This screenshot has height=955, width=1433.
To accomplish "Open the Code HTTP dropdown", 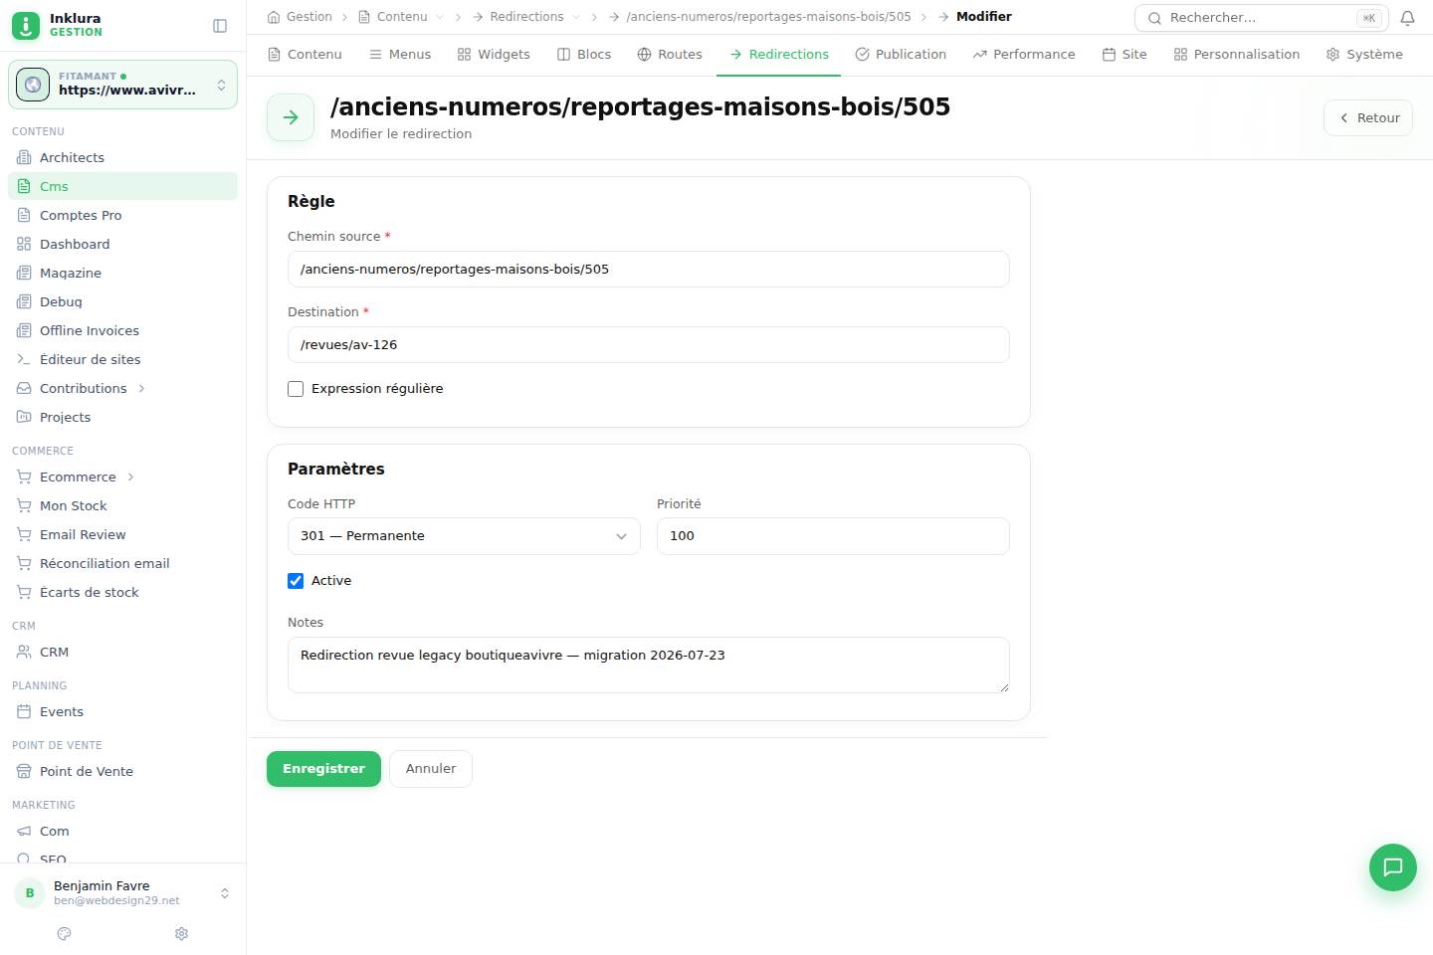I will tap(464, 536).
